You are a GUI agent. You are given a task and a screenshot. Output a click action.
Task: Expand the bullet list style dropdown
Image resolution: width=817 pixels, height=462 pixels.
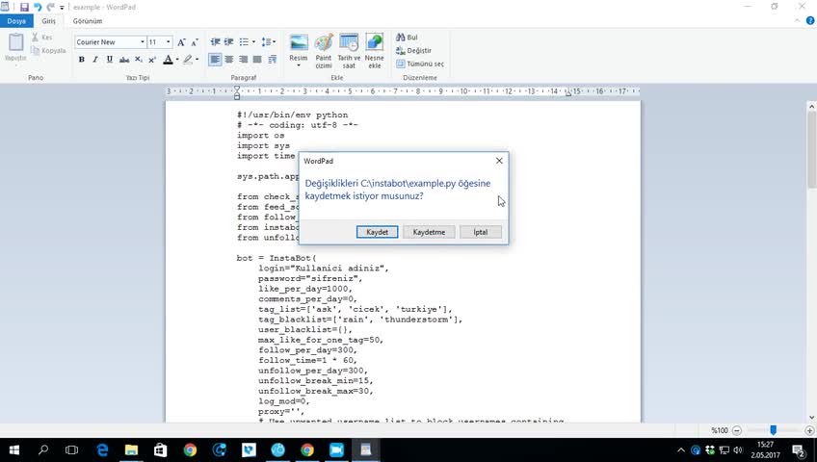(253, 41)
